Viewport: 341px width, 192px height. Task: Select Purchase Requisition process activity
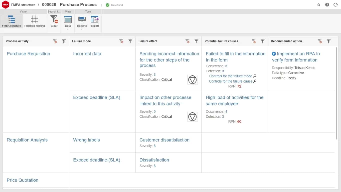pyautogui.click(x=28, y=54)
